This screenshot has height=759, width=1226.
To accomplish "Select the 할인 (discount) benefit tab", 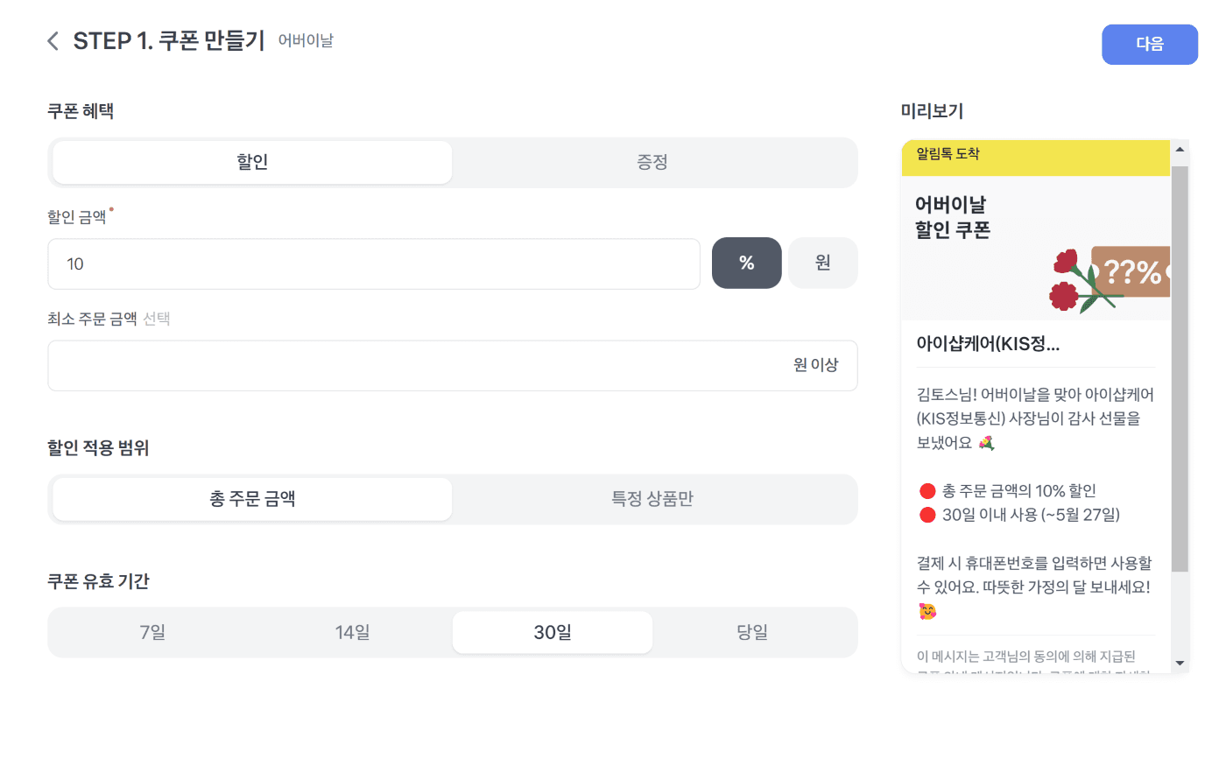I will pos(250,162).
